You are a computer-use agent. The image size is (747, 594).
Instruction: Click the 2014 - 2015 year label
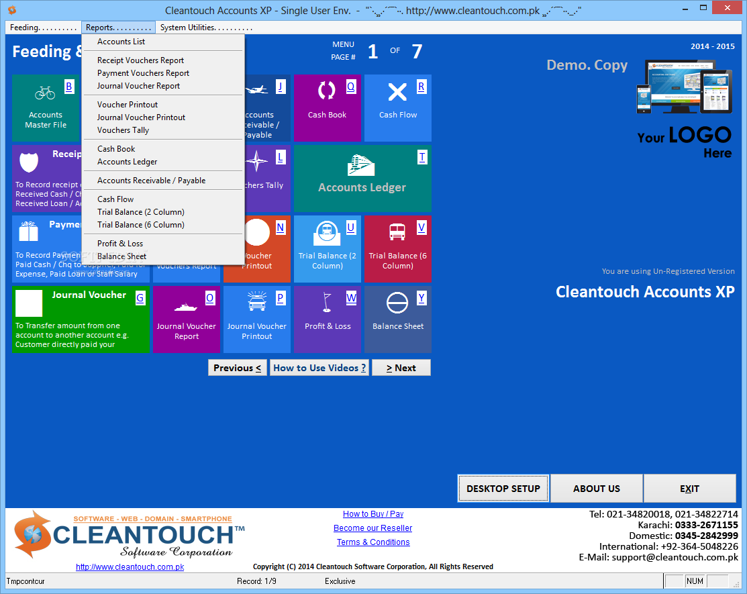(x=713, y=46)
